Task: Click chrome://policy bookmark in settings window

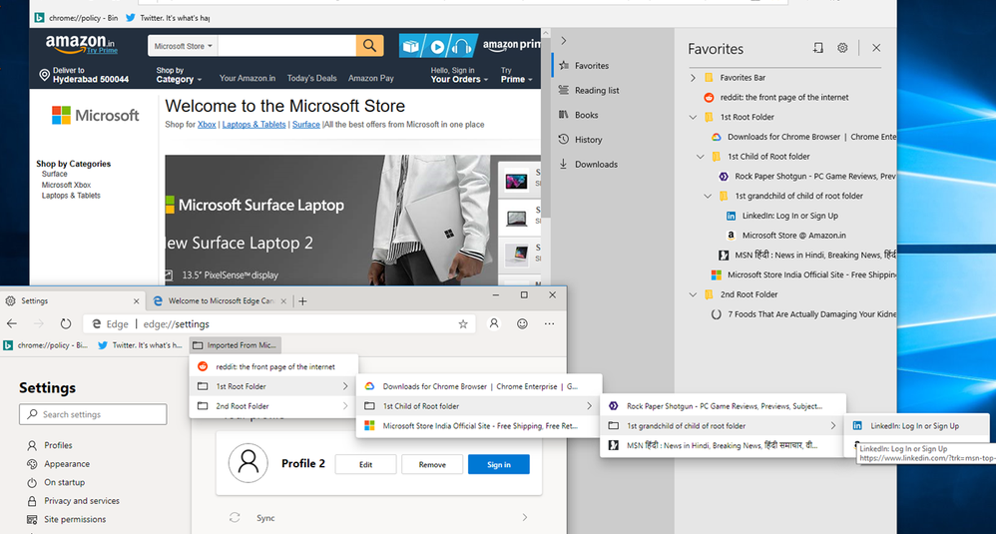Action: pos(46,345)
